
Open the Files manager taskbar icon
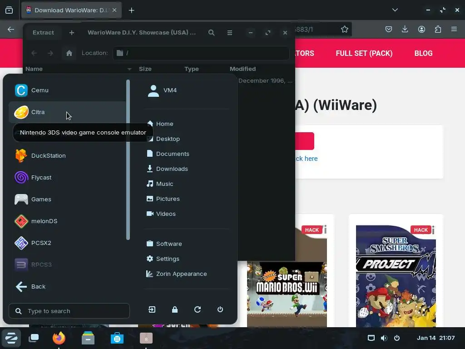point(88,338)
